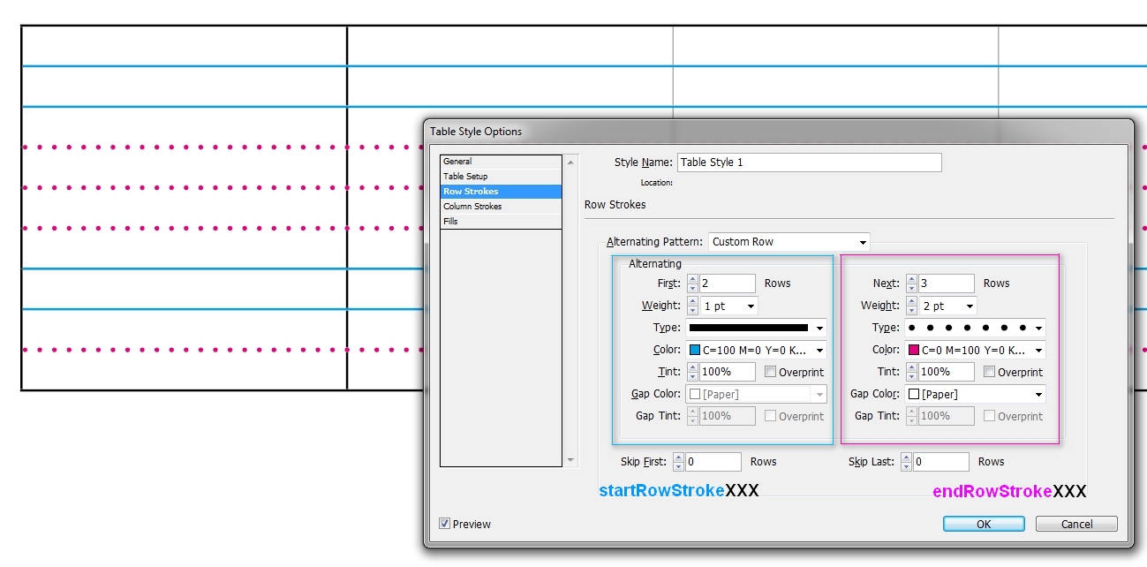This screenshot has width=1147, height=567.
Task: Click the Skip Last stepper arrows
Action: [x=906, y=462]
